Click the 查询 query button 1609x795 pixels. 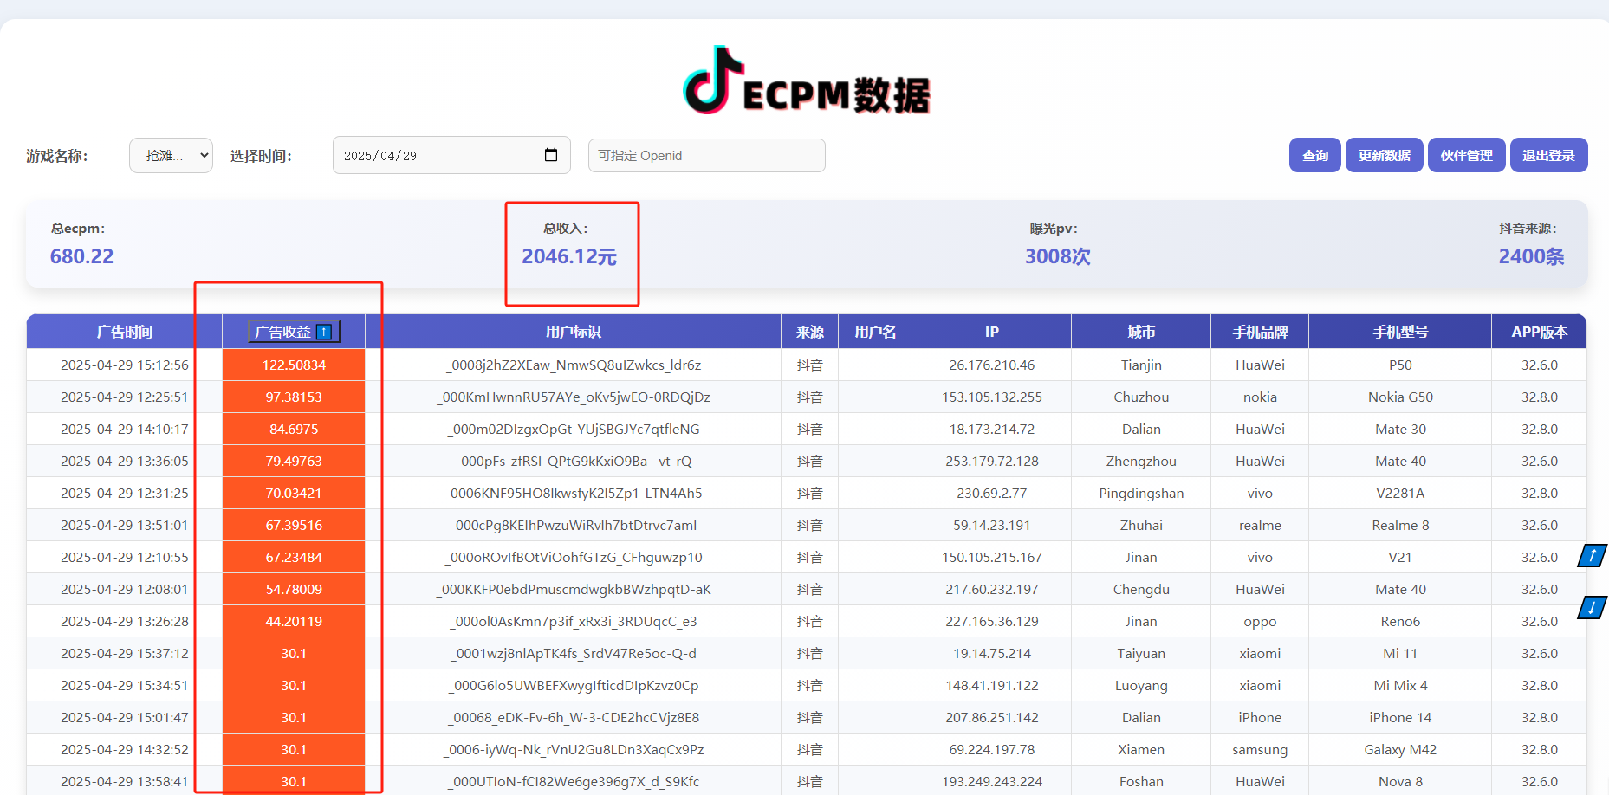pos(1314,155)
